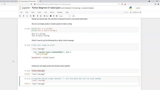Viewport: 160px width, 90px height.
Task: Open the Kernel menu
Action: click(52, 12)
